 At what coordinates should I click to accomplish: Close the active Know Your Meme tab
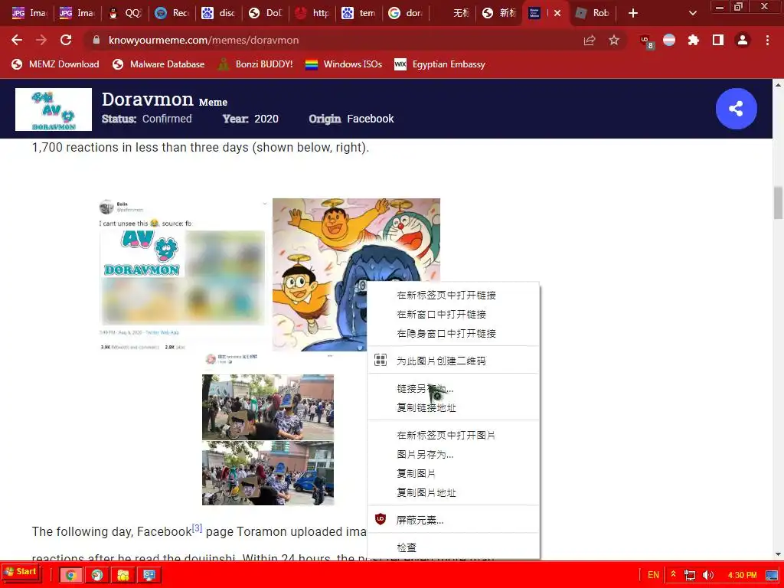click(x=557, y=13)
